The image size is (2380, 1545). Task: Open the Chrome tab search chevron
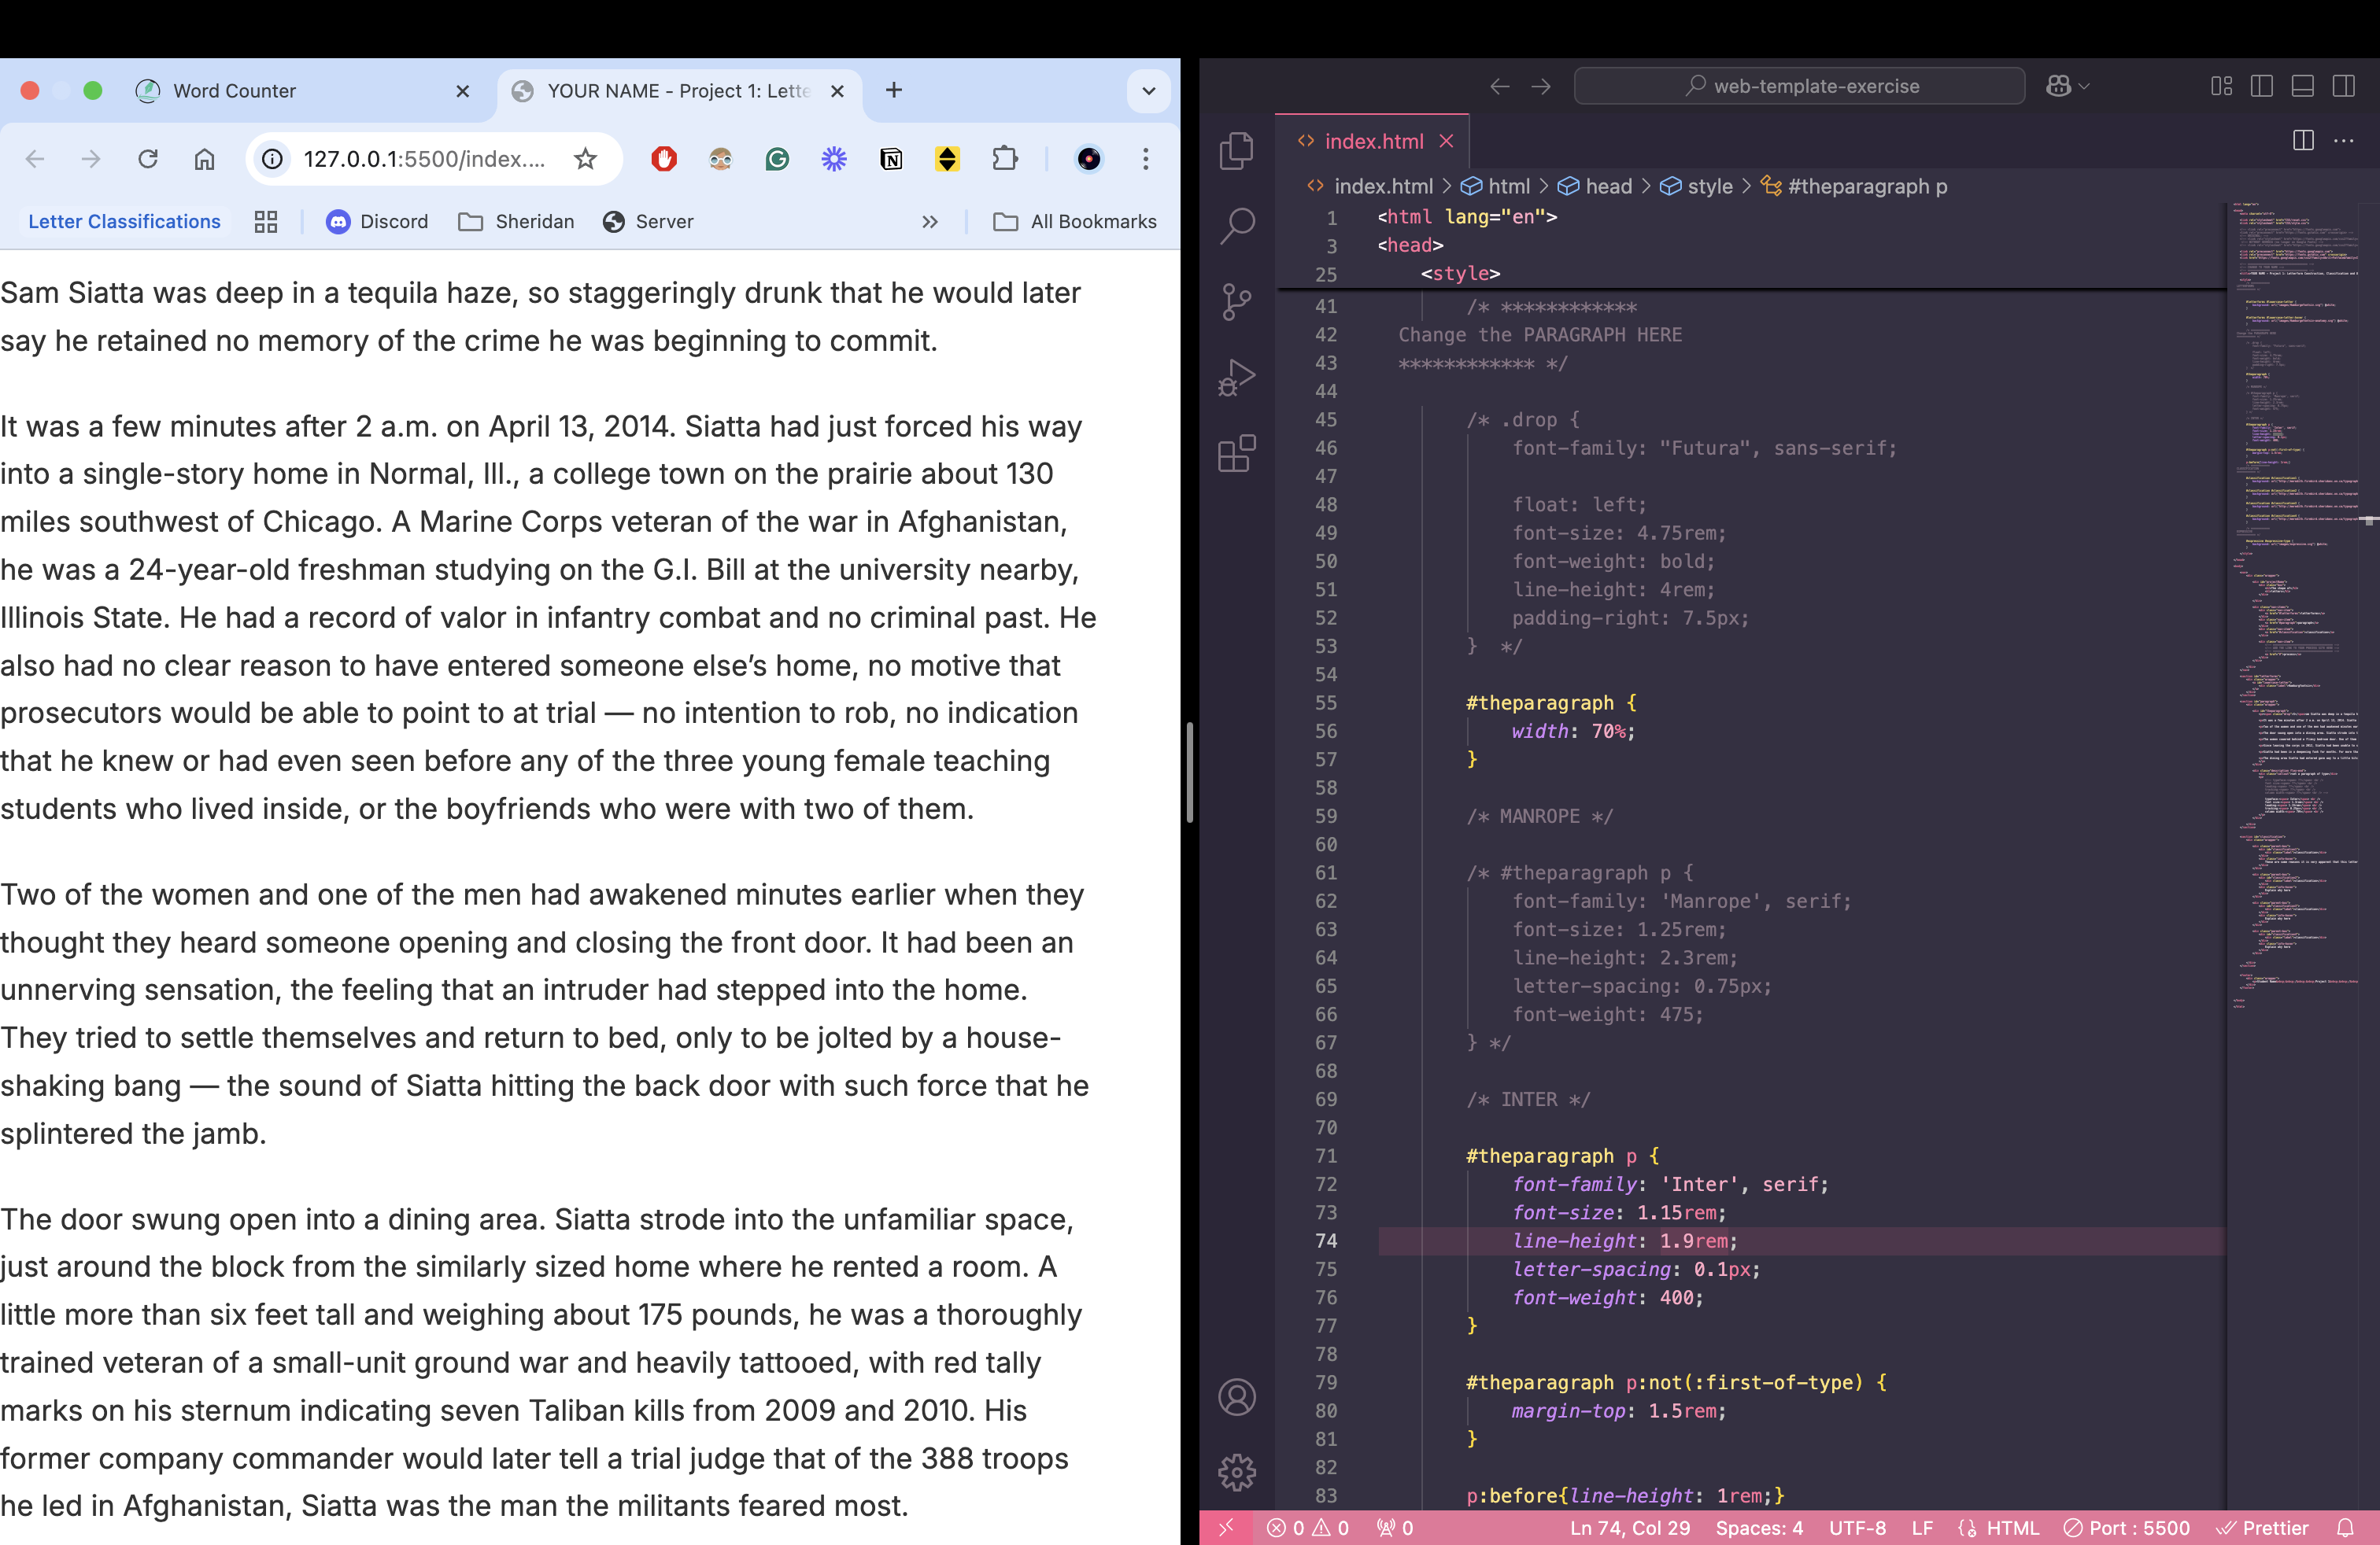pyautogui.click(x=1148, y=90)
